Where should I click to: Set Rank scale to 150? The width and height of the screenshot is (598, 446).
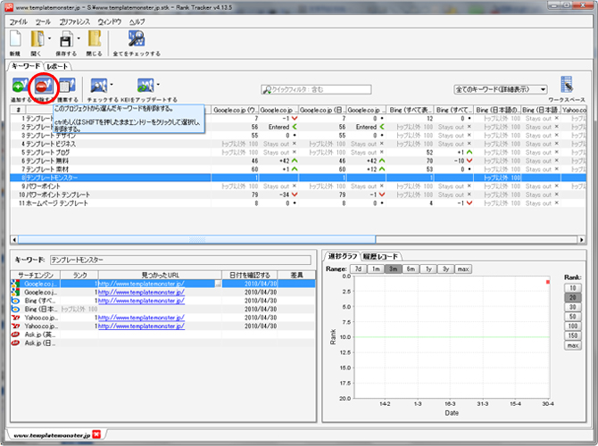pyautogui.click(x=572, y=335)
